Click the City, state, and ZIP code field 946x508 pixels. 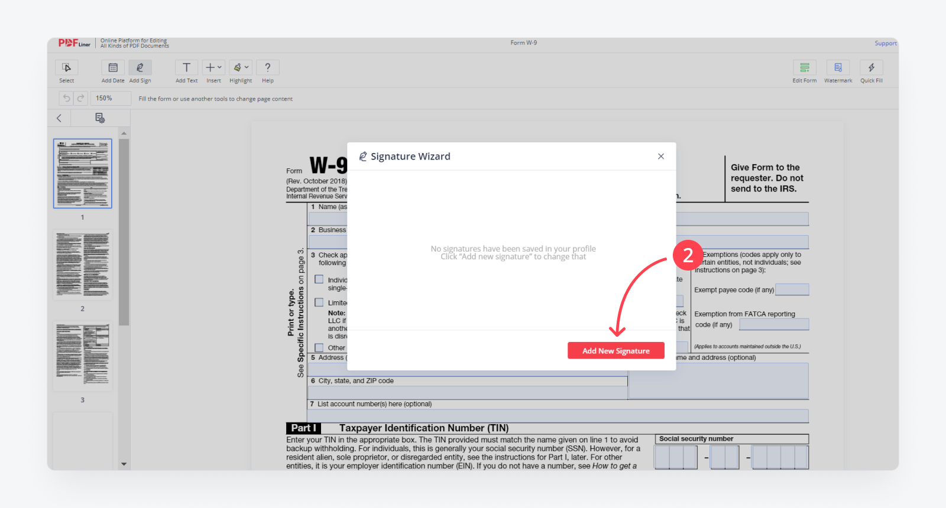pyautogui.click(x=468, y=392)
